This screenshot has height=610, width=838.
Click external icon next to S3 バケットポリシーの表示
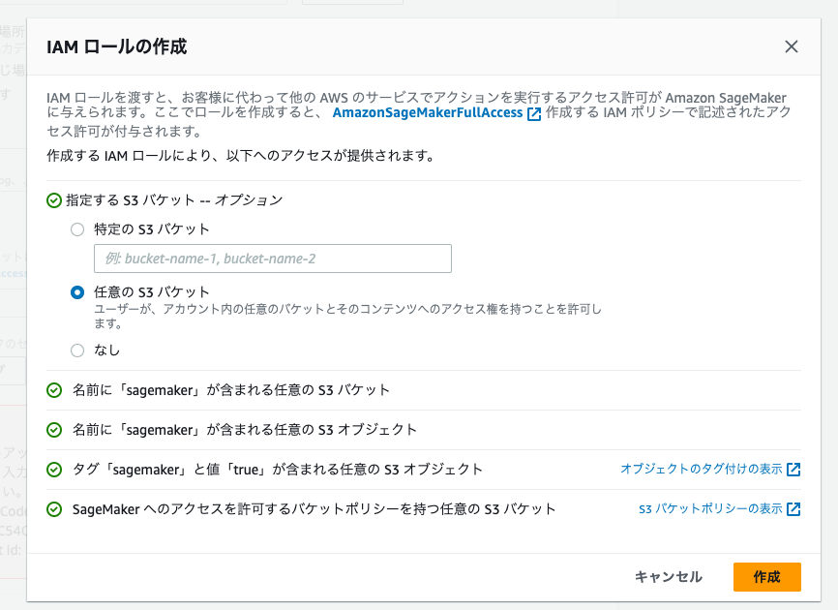coord(793,509)
